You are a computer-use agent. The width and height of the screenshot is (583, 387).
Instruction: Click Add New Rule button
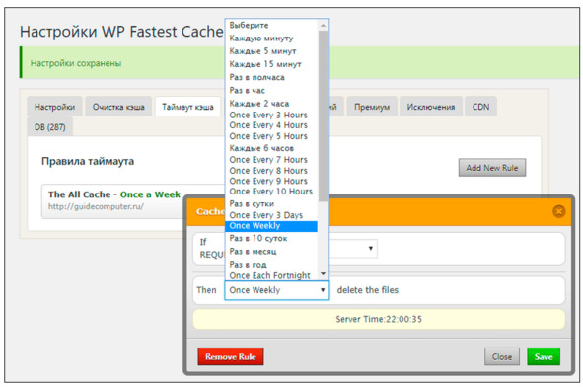pos(492,168)
